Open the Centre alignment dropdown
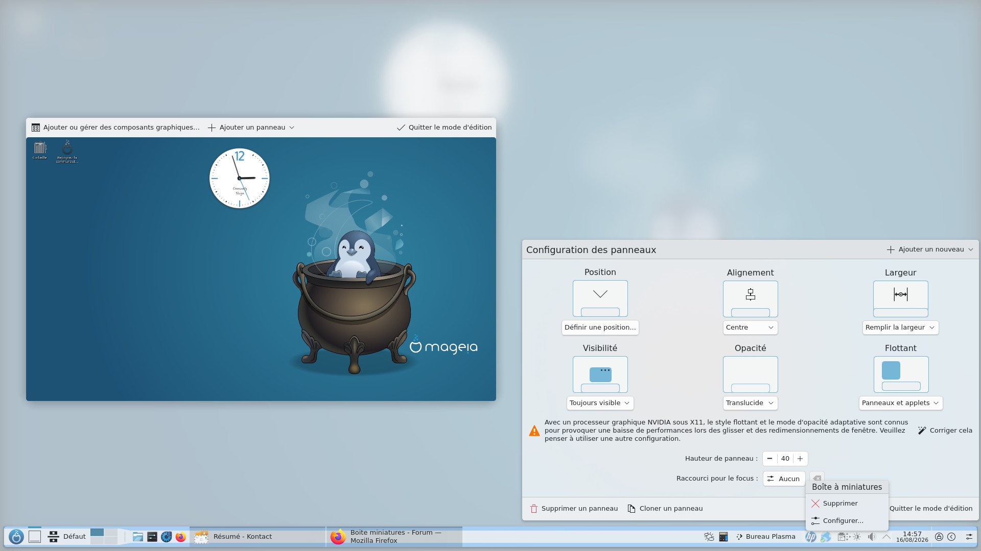The image size is (981, 551). [751, 328]
